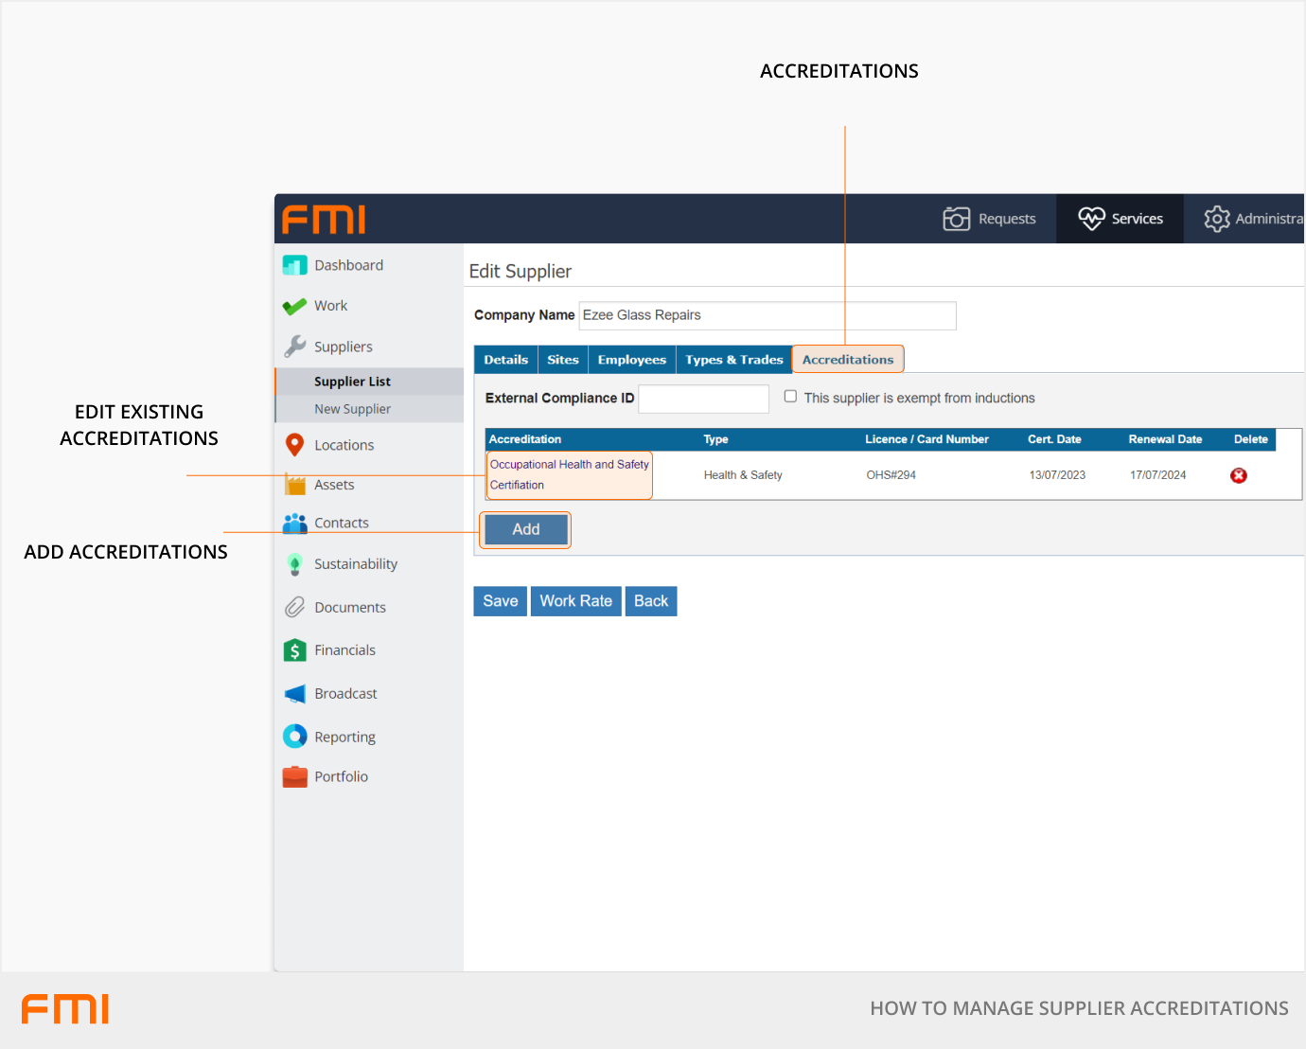Image resolution: width=1306 pixels, height=1049 pixels.
Task: Click the External Compliance ID field
Action: [703, 399]
